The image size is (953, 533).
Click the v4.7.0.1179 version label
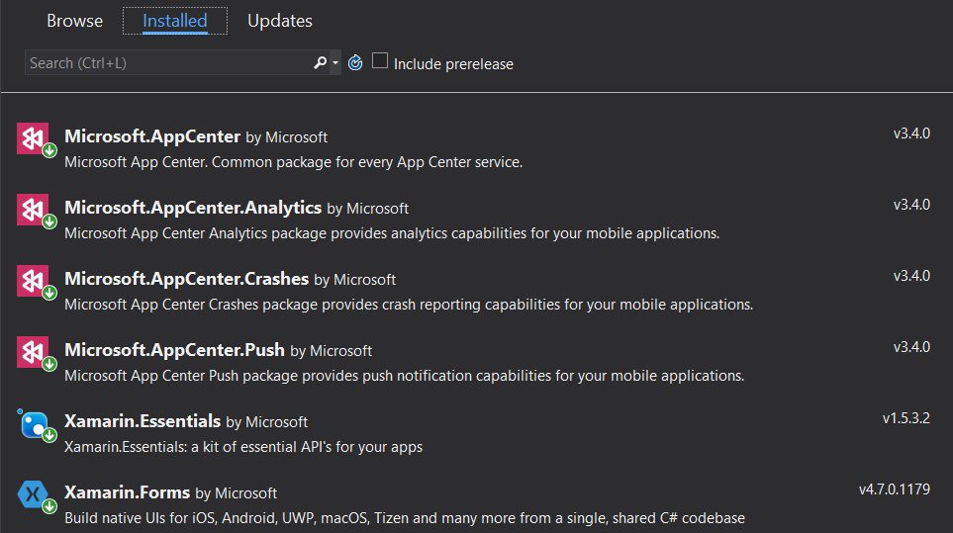895,489
